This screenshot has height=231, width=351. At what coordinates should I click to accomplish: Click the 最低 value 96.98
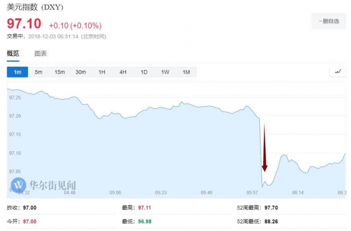pos(145,222)
